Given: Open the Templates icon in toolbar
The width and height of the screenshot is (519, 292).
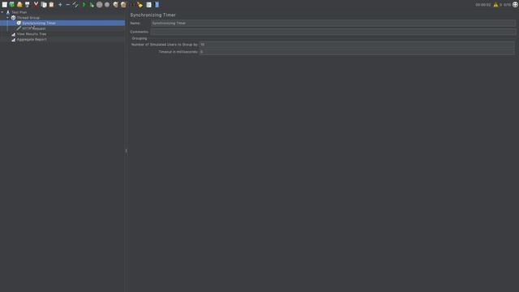Looking at the screenshot, I should click(12, 5).
